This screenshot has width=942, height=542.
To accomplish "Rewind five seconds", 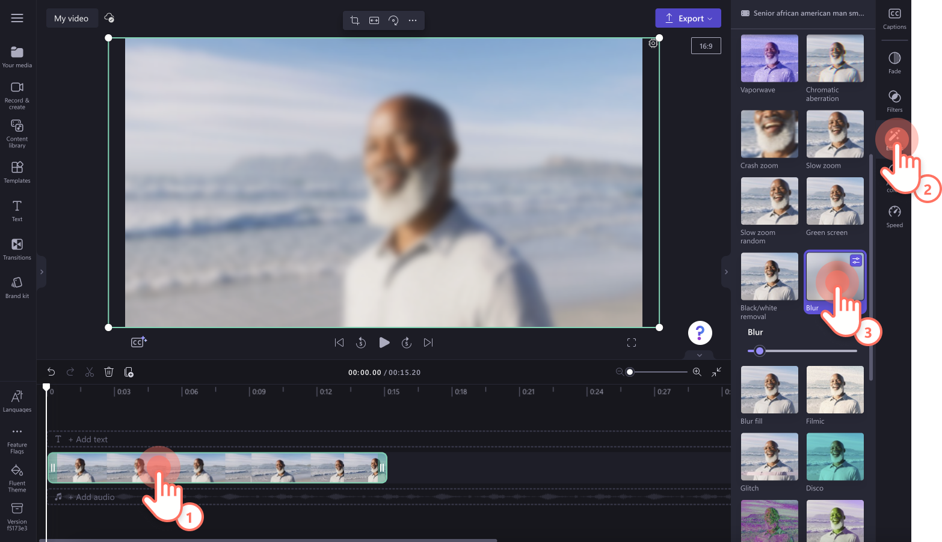I will point(361,343).
